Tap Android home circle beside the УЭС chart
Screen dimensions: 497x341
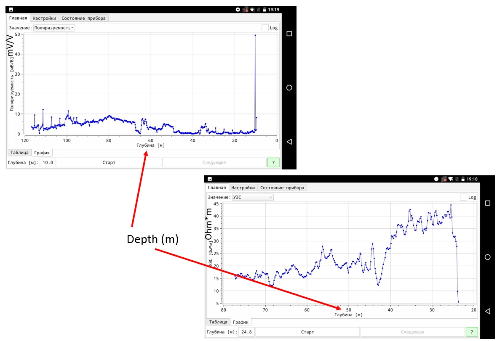click(488, 257)
